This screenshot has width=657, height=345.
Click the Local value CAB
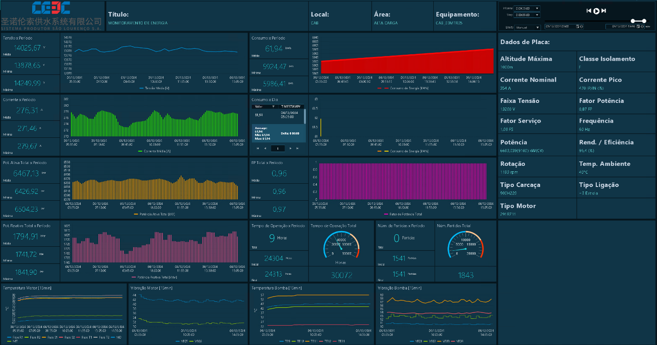click(x=314, y=23)
